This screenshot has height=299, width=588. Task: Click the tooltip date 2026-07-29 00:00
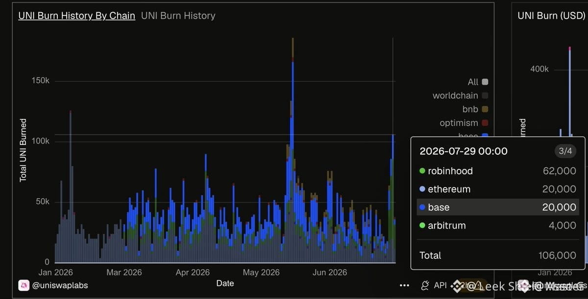click(x=464, y=151)
